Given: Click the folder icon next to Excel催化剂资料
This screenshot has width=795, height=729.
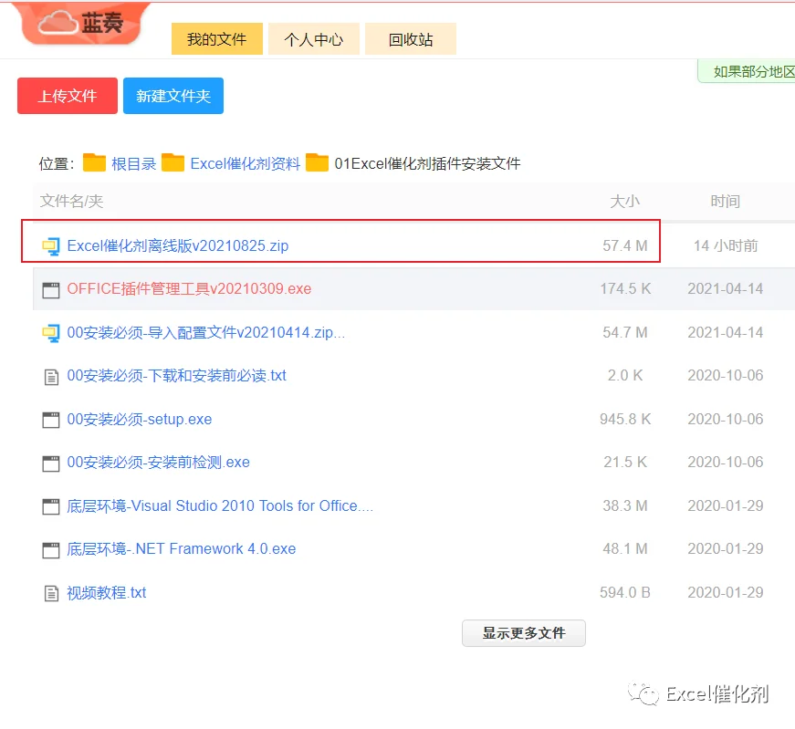Looking at the screenshot, I should click(x=173, y=162).
